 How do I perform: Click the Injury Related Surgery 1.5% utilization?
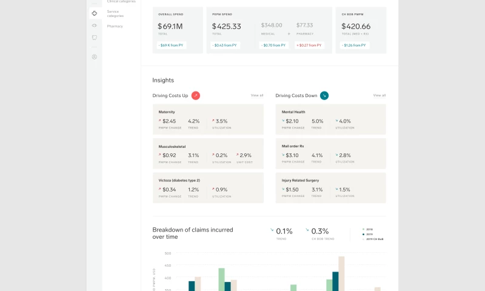[x=344, y=190]
